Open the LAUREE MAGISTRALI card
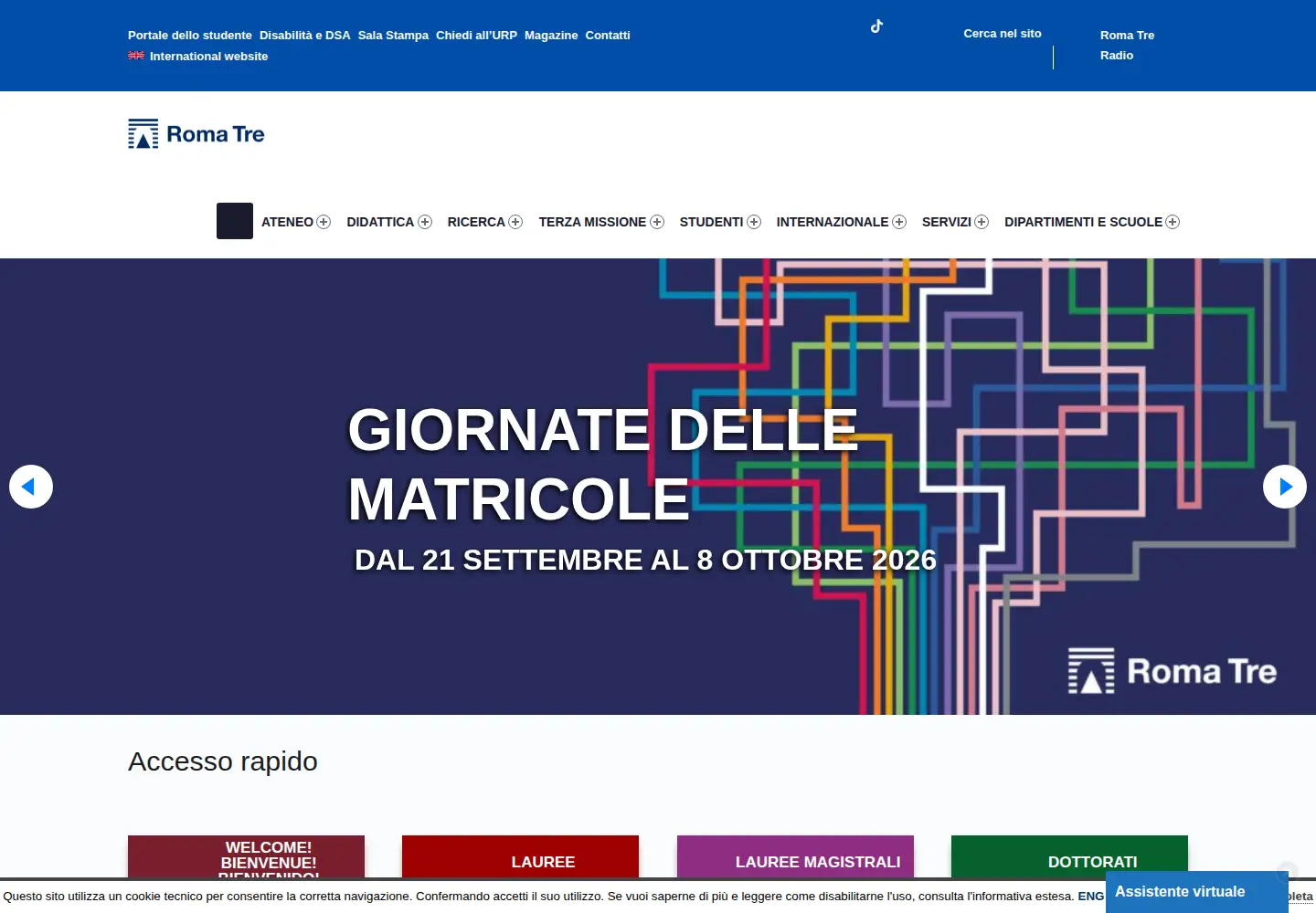1316x913 pixels. coord(795,858)
